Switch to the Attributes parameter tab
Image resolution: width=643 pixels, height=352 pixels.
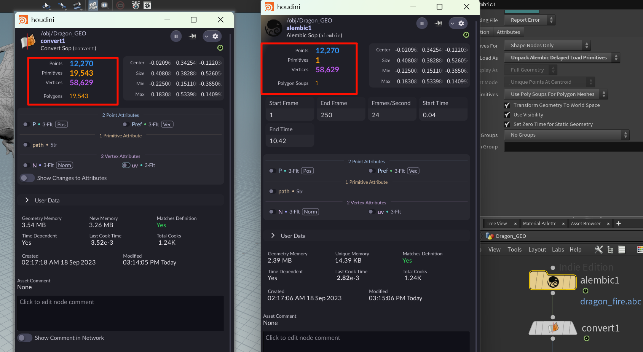pos(508,32)
